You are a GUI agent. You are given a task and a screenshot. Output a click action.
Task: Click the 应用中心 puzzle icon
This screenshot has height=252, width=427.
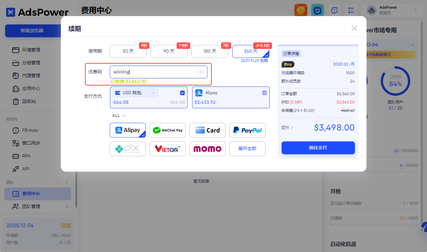point(16,88)
